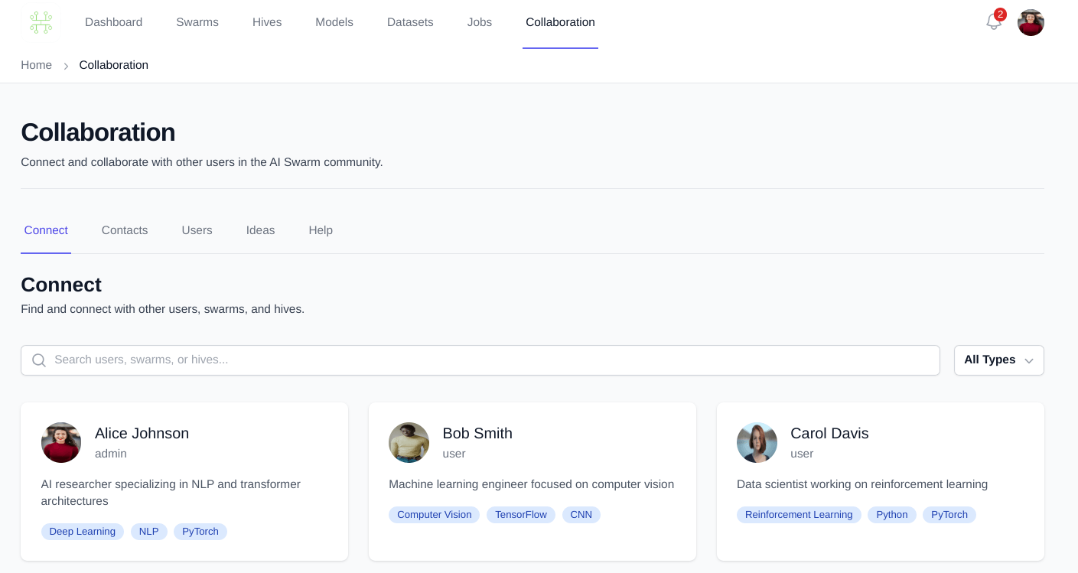
Task: Switch to the Users tab
Action: pyautogui.click(x=197, y=230)
